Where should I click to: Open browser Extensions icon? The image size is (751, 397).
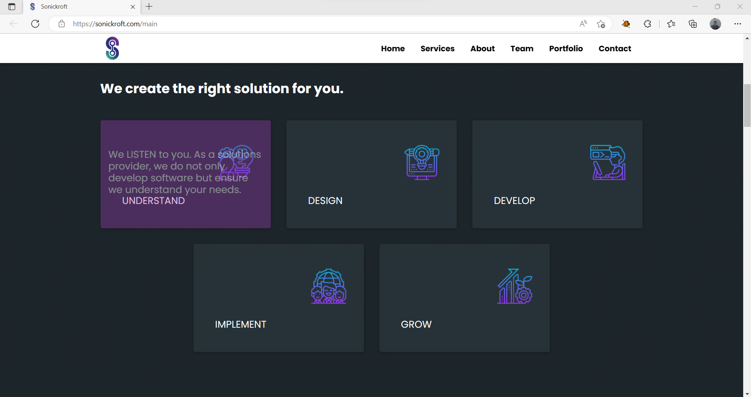tap(647, 24)
